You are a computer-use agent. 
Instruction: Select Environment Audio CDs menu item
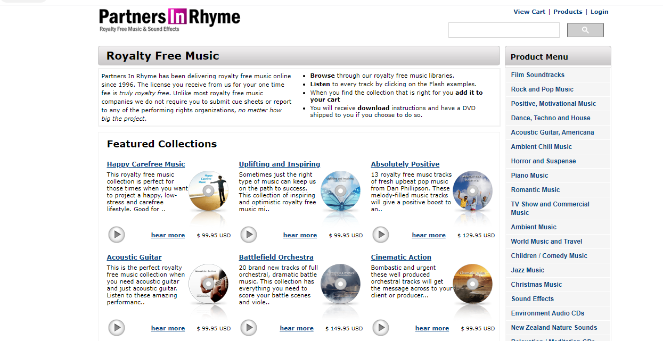(x=558, y=313)
